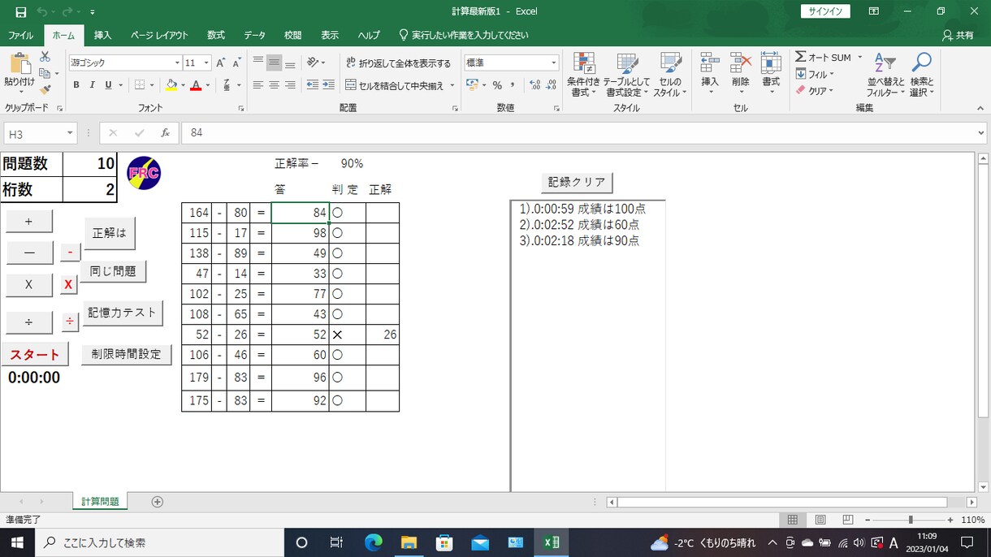Click the Save icon in title bar
991x557 pixels.
[21, 12]
